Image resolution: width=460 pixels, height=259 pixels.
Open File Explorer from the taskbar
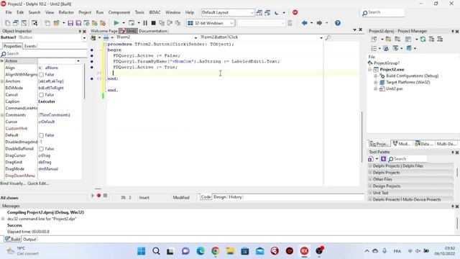(230, 251)
